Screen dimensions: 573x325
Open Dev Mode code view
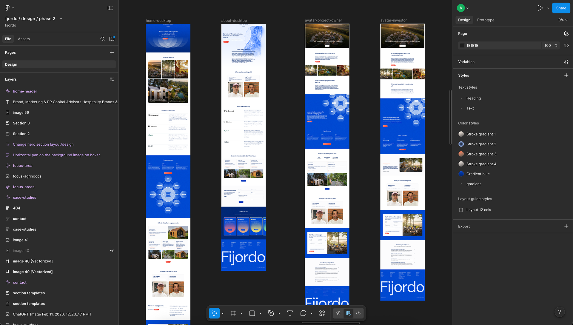(358, 313)
